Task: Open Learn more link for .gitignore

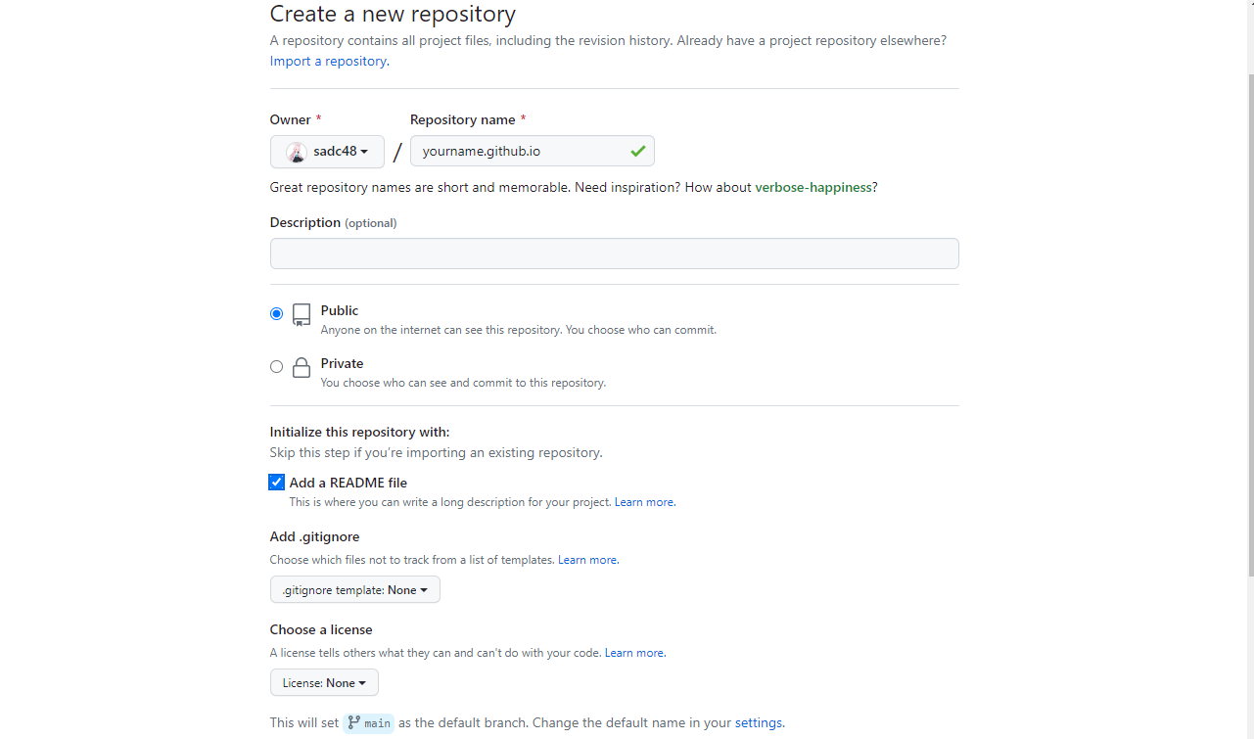Action: tap(587, 560)
